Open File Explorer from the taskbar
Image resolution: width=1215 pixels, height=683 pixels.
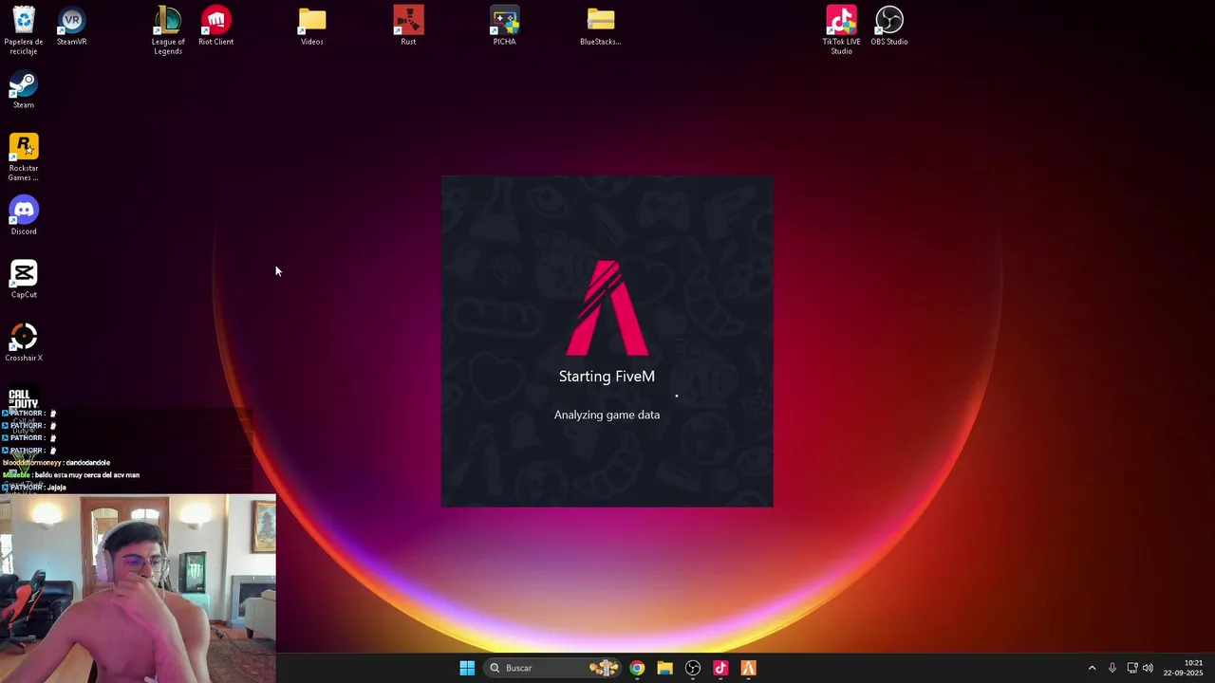[x=664, y=668]
